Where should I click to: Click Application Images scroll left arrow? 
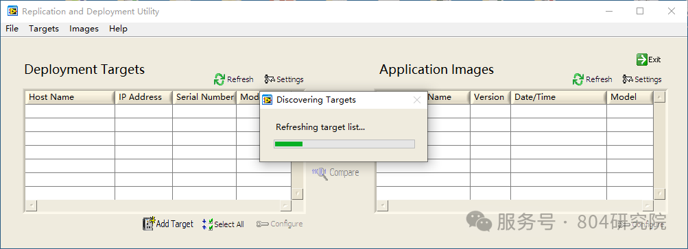pyautogui.click(x=383, y=205)
